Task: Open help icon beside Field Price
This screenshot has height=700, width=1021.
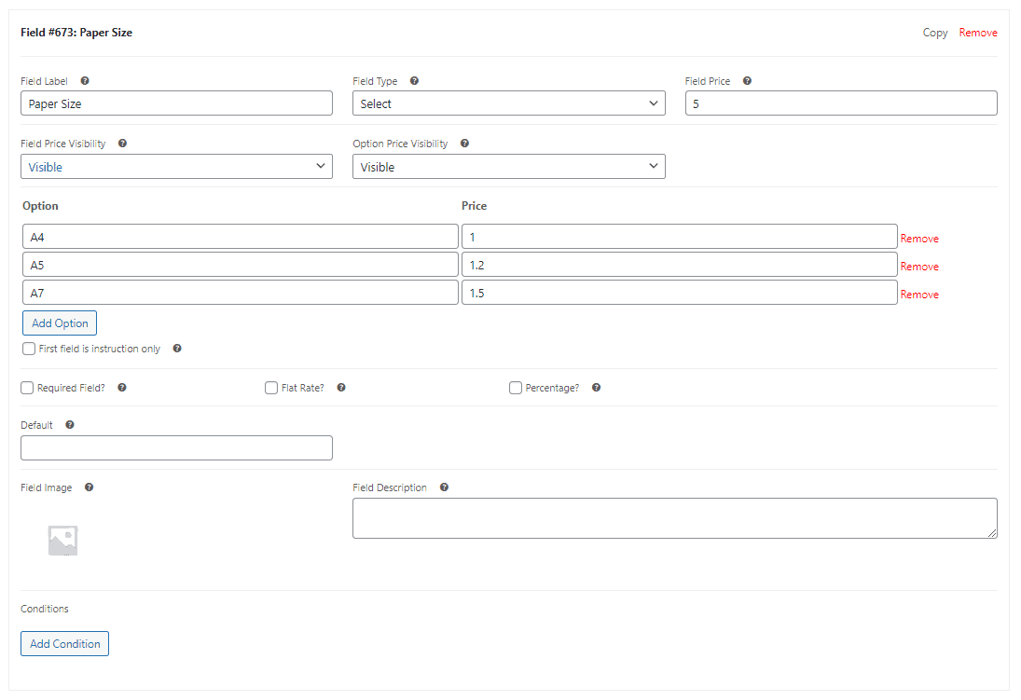Action: pos(747,81)
